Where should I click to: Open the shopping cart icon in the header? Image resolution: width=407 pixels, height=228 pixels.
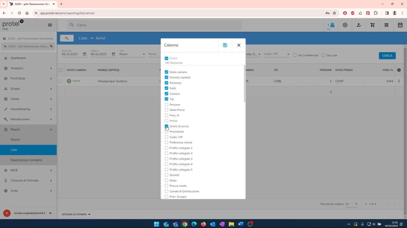click(x=372, y=25)
